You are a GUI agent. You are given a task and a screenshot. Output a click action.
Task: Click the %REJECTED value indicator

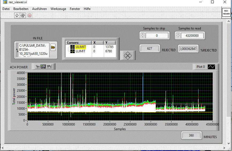click(188, 49)
